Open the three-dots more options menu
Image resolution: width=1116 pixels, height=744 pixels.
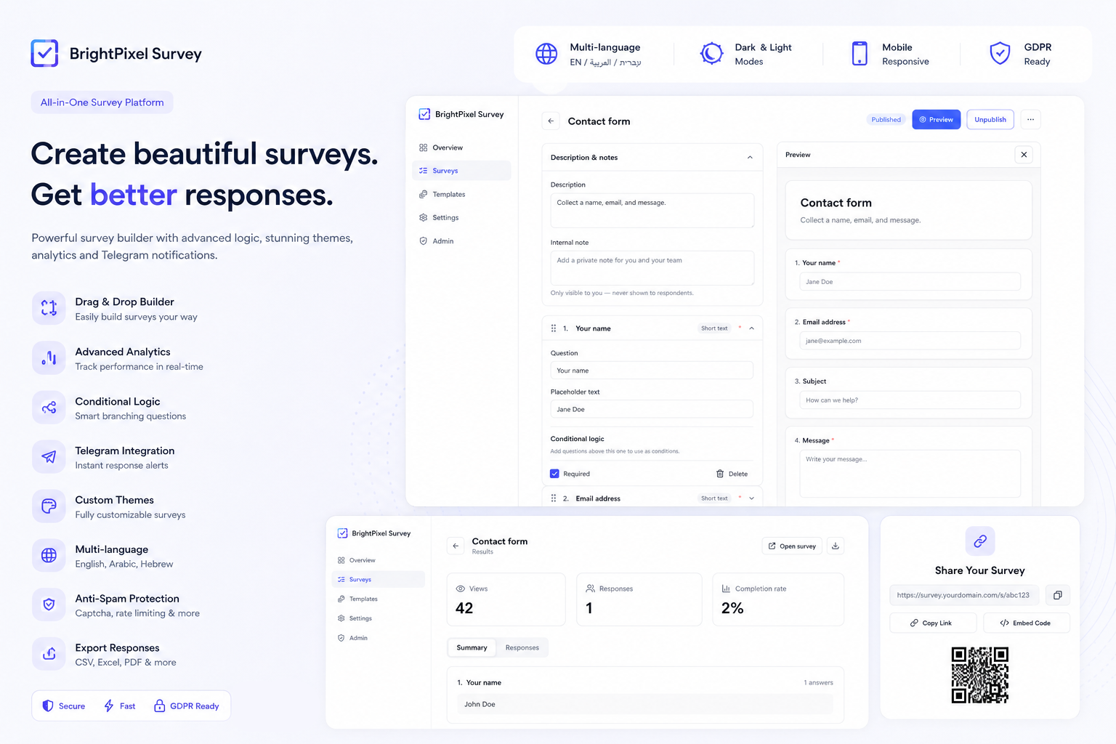pyautogui.click(x=1030, y=119)
